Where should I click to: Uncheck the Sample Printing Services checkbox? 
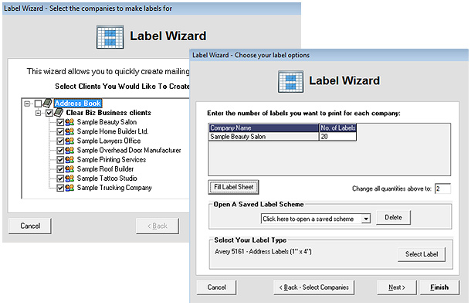coord(60,160)
